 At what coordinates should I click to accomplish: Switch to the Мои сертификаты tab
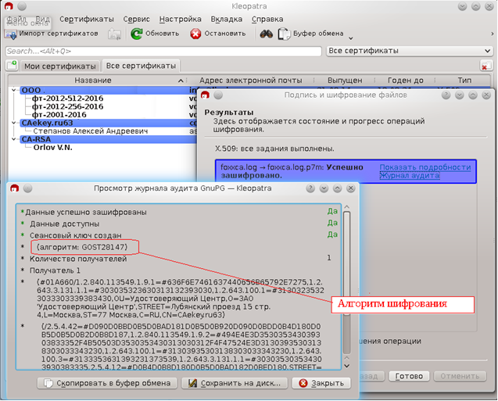click(60, 66)
